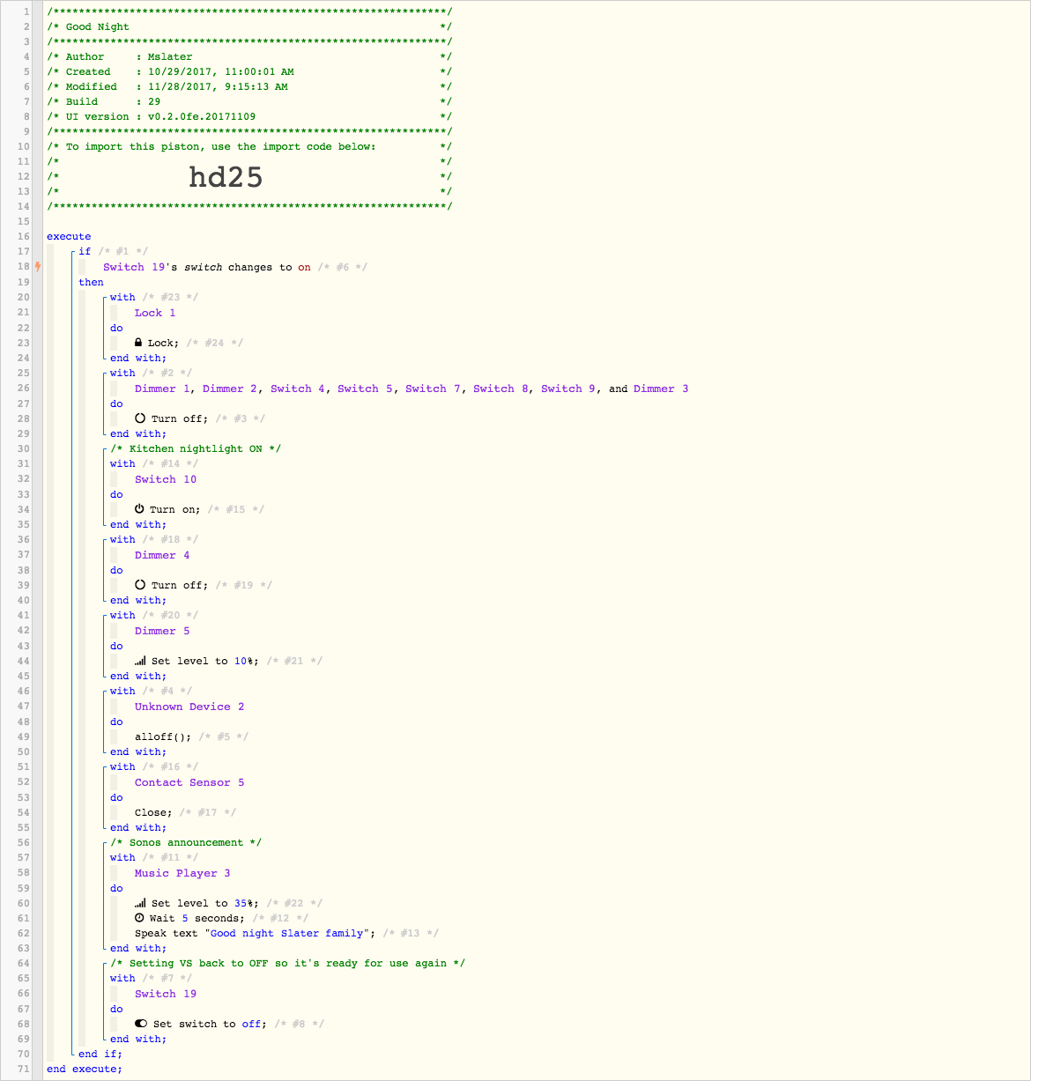Click the Speak text 'Good night Slater family' action
The image size is (1038, 1088).
click(x=255, y=933)
